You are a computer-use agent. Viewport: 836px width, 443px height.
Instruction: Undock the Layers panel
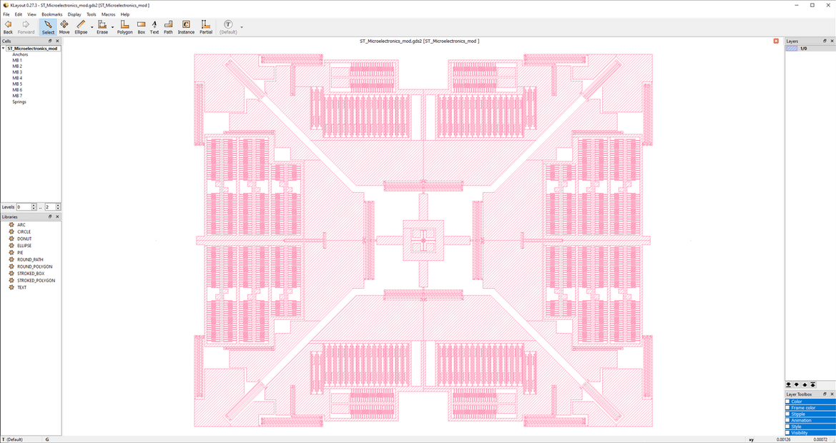click(x=825, y=41)
